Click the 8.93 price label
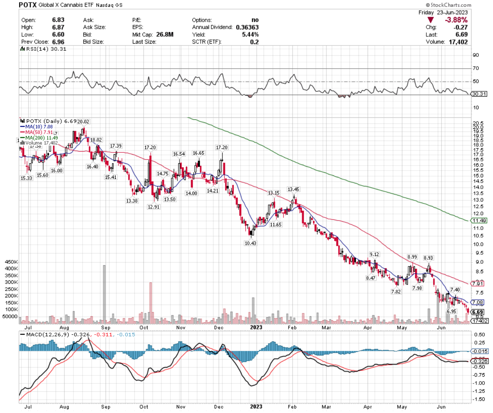493x413 pixels. pyautogui.click(x=428, y=258)
